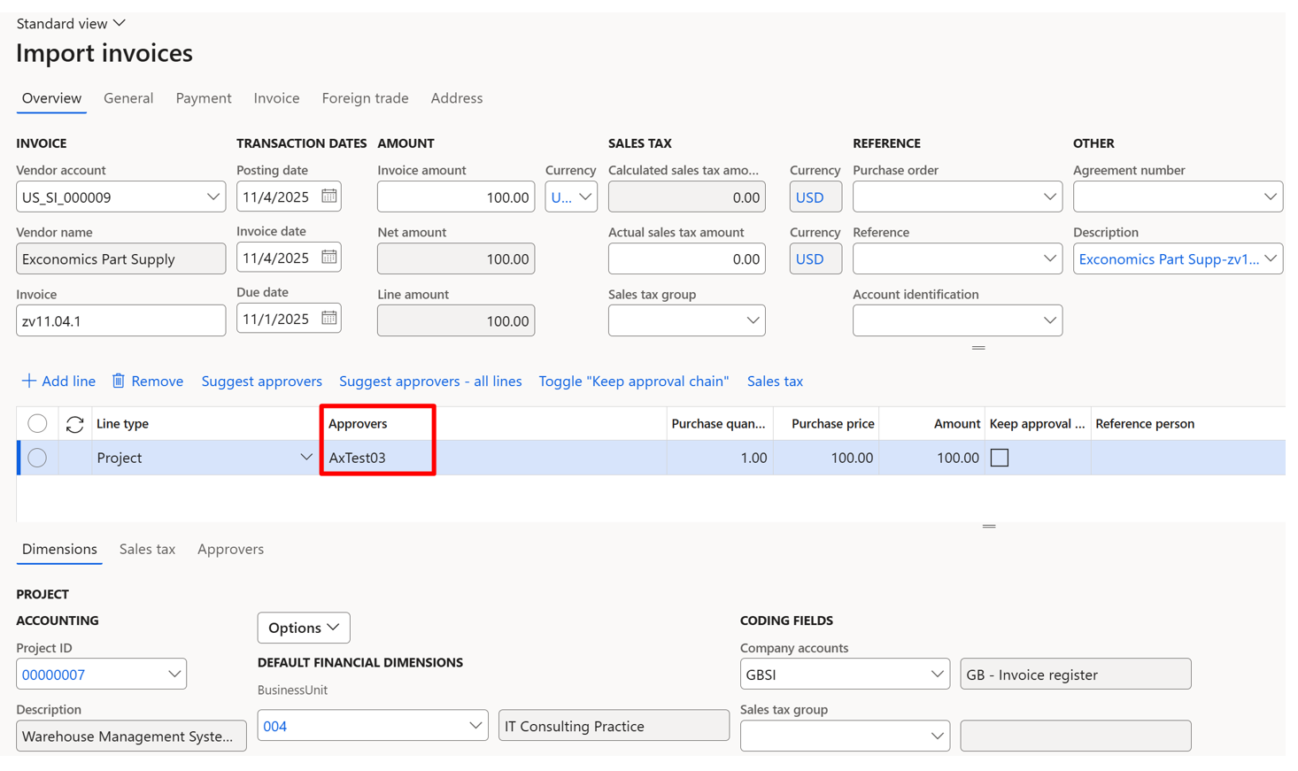Open the Project ID dropdown
The height and width of the screenshot is (771, 1298).
click(x=174, y=675)
